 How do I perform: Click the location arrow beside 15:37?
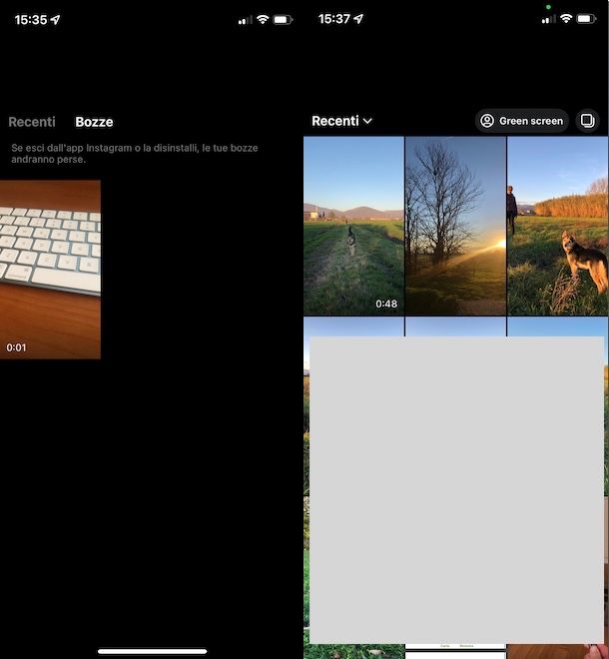point(358,19)
